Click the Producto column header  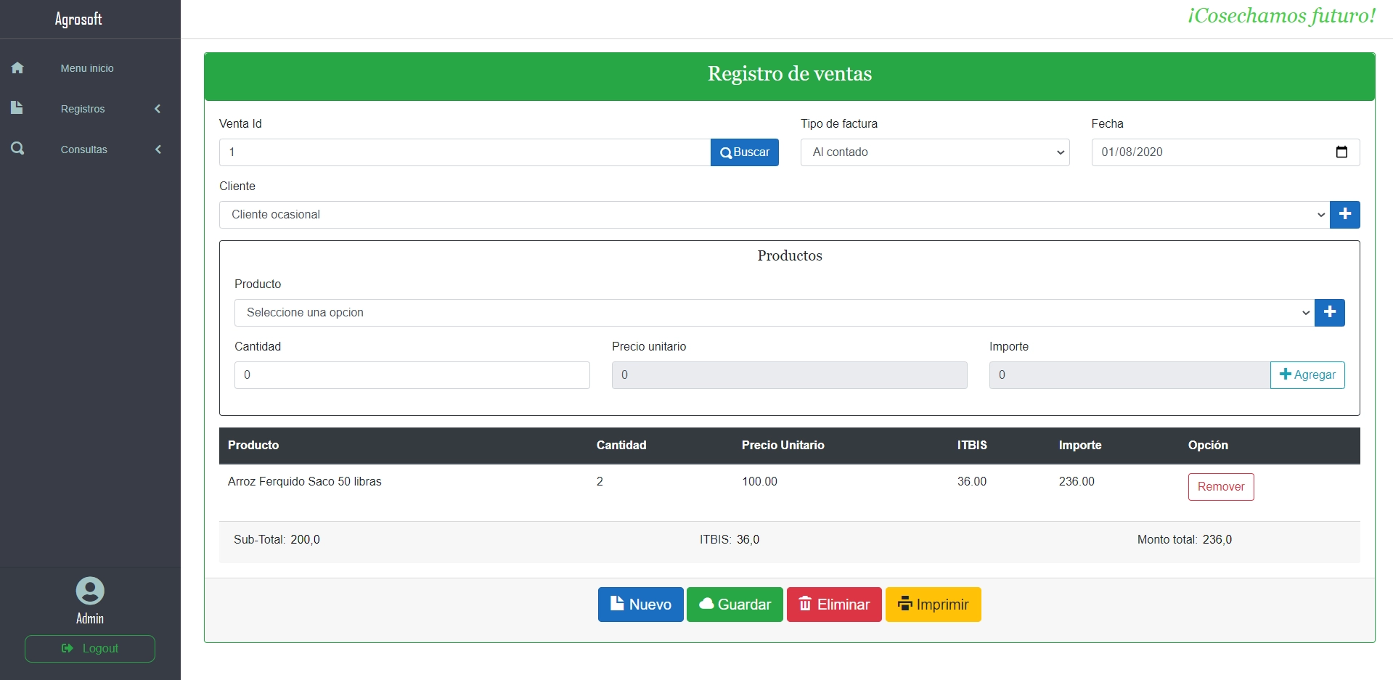pos(253,446)
